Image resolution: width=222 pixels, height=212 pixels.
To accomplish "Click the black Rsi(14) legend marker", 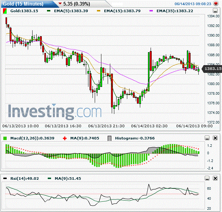I will point(5,178).
